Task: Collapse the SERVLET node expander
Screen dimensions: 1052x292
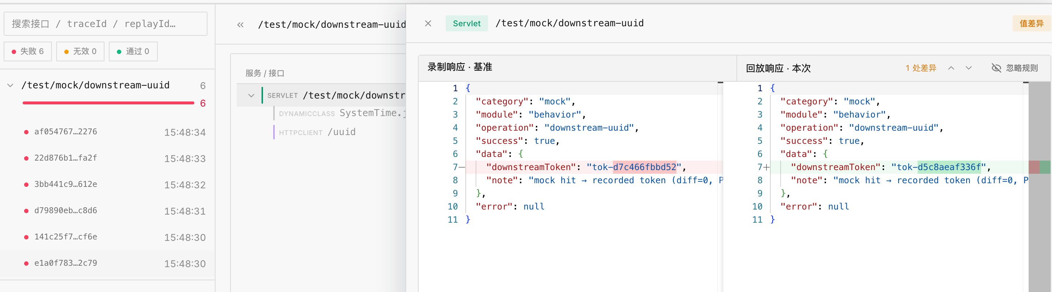Action: click(x=251, y=95)
